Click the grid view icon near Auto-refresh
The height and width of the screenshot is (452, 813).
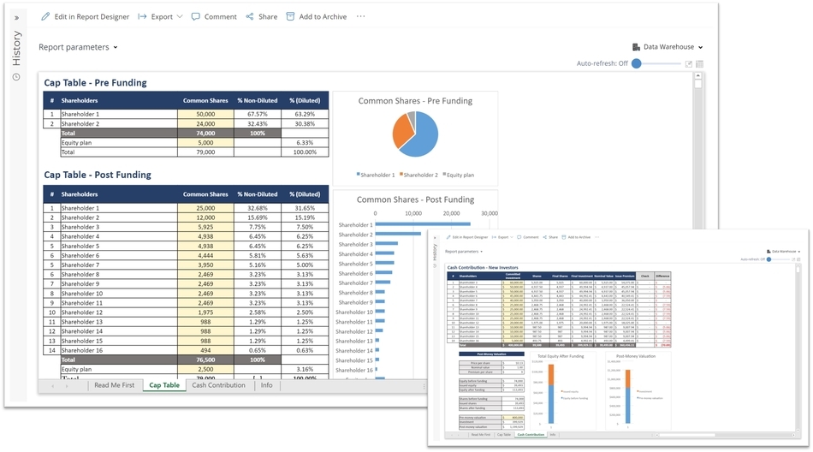coord(700,63)
